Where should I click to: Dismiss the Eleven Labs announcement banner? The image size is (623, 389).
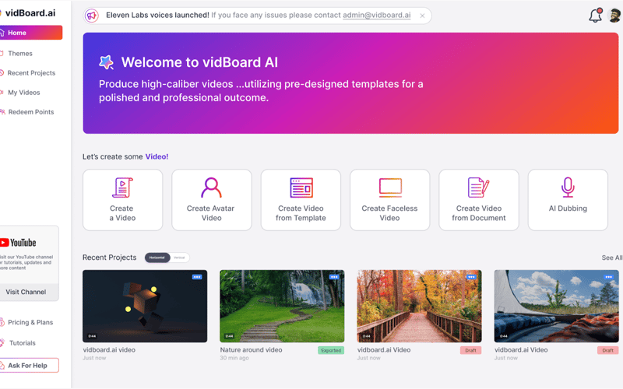(x=422, y=16)
